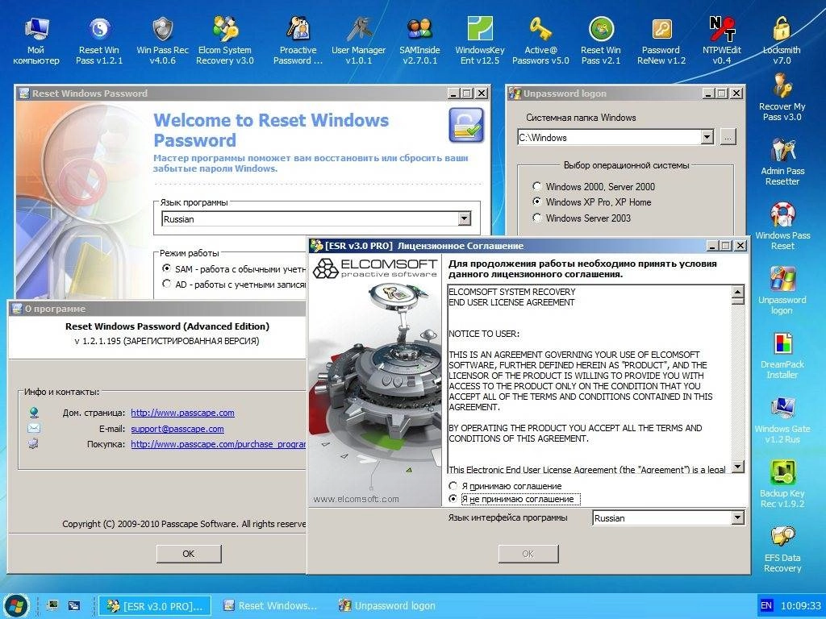Select AD working mode radio button

tap(167, 285)
